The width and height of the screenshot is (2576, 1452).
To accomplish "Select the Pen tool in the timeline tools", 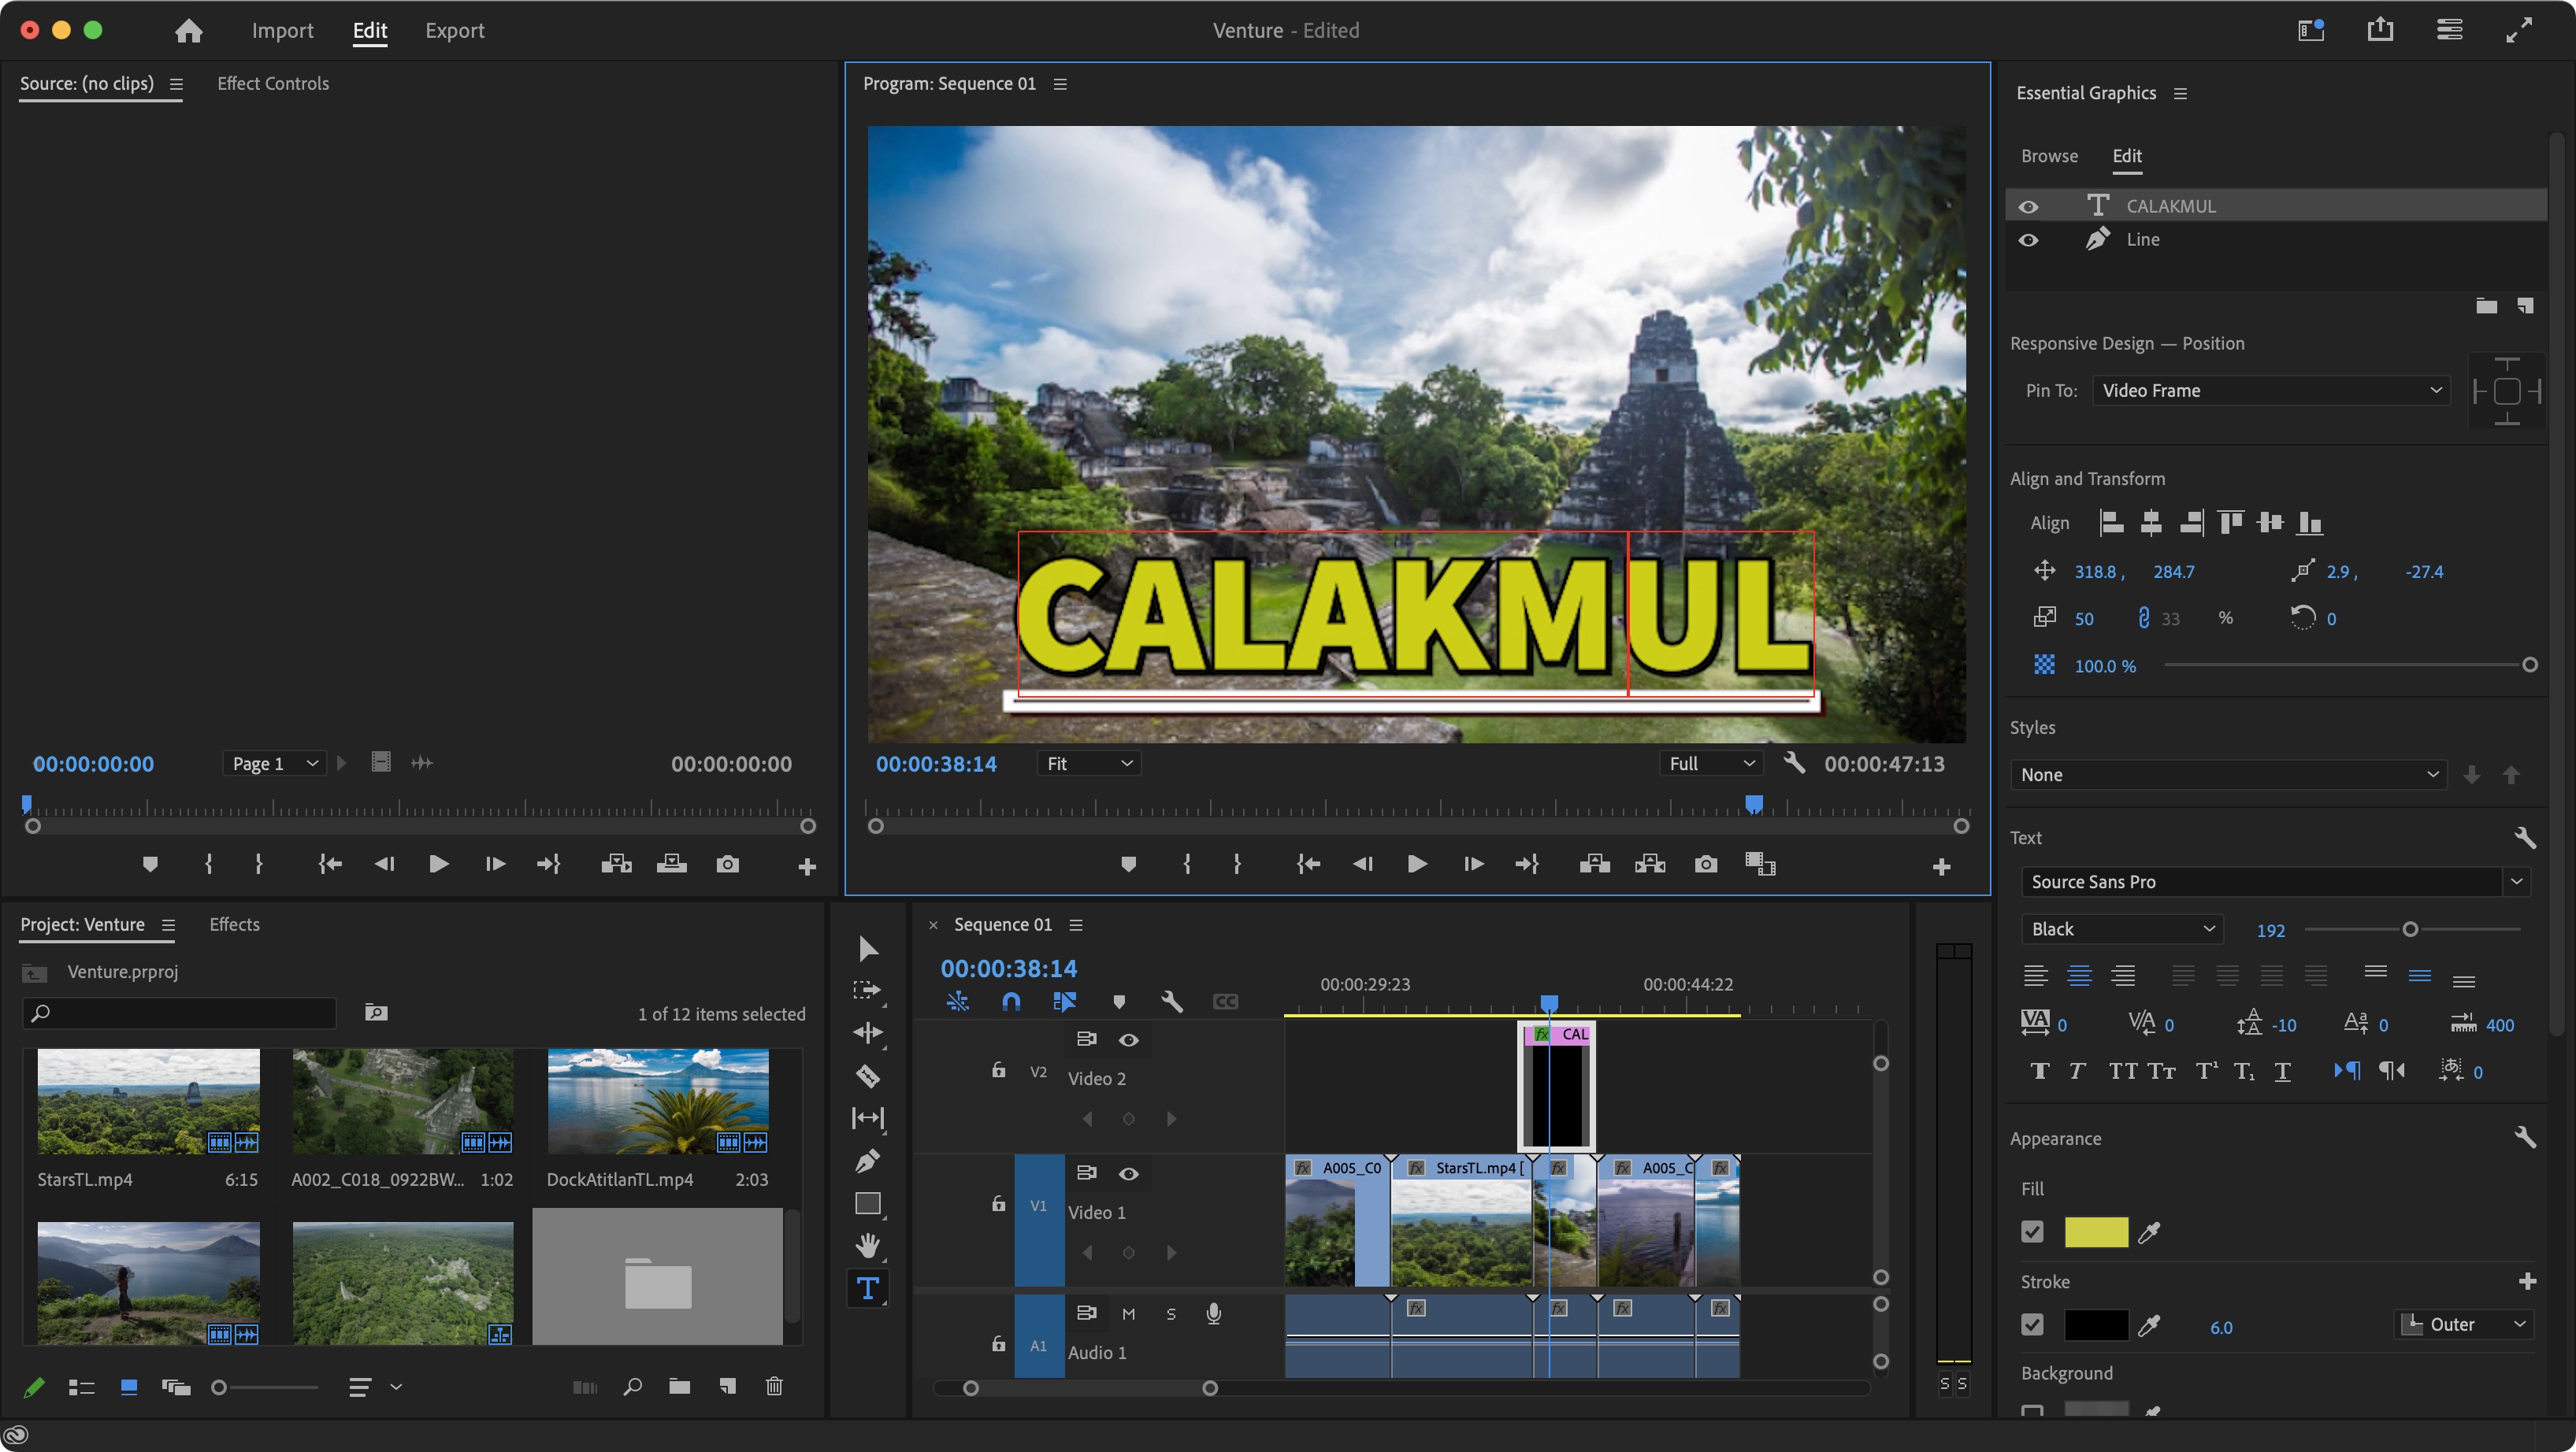I will (x=868, y=1160).
